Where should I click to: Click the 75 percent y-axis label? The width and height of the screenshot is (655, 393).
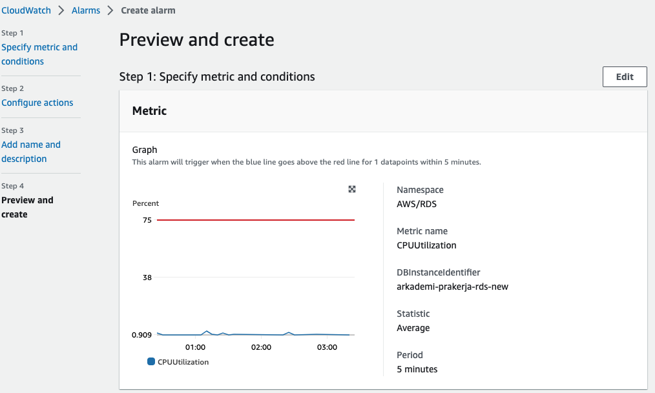[147, 220]
